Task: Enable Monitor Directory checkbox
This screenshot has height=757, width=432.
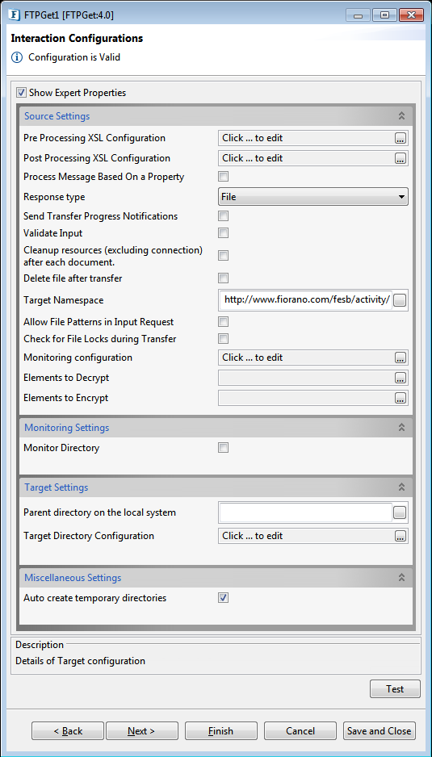Action: pyautogui.click(x=223, y=448)
